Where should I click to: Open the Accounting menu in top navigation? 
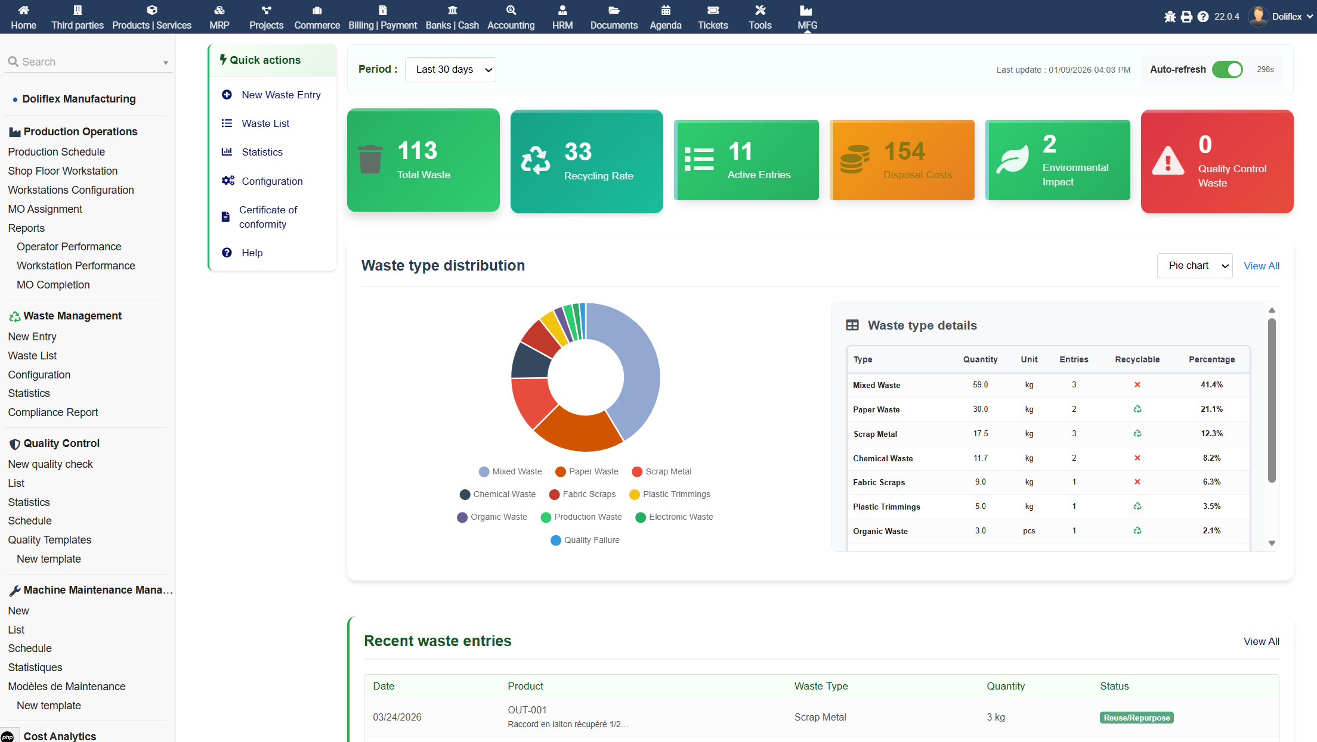pyautogui.click(x=511, y=17)
